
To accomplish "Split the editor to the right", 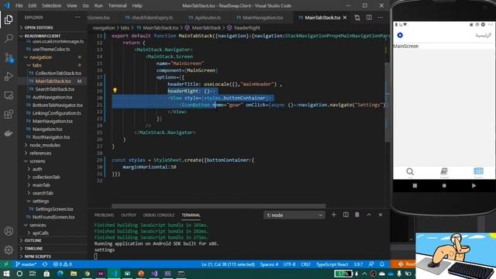I will pos(369,18).
